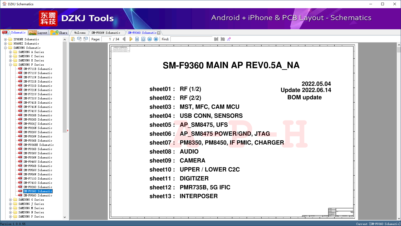The image size is (401, 226).
Task: Click the PDF icon beside SM-F936B Schematic
Action: [20, 141]
